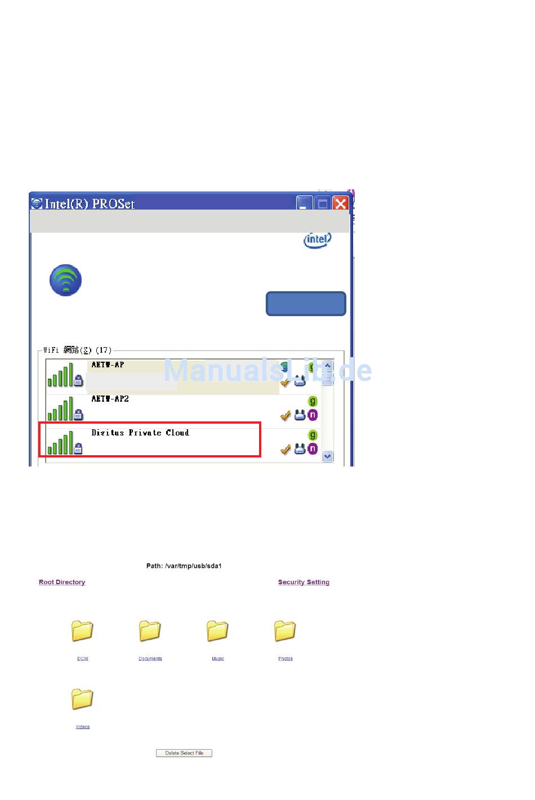Click signal strength bars for AETW-AP
Viewport: 535px width, 800px height.
pos(60,375)
